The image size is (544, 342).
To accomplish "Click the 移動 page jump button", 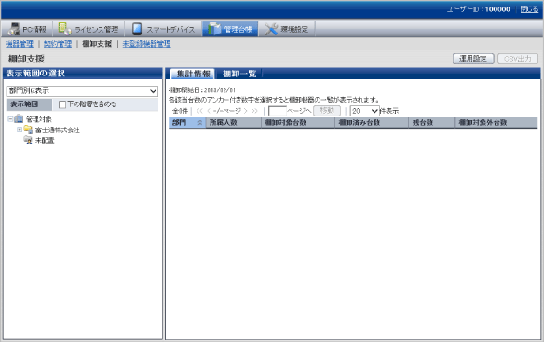I will 327,111.
